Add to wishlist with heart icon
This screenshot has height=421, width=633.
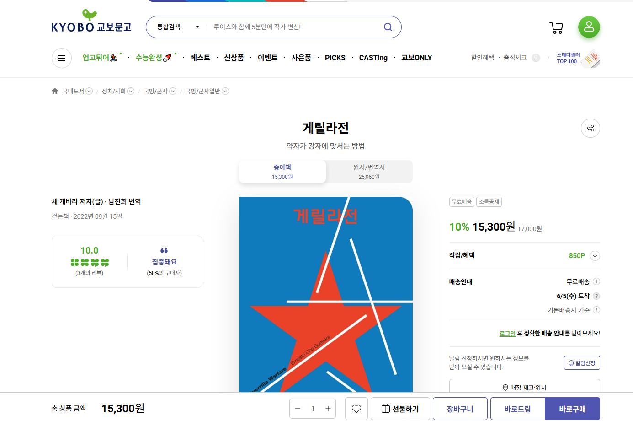point(356,409)
